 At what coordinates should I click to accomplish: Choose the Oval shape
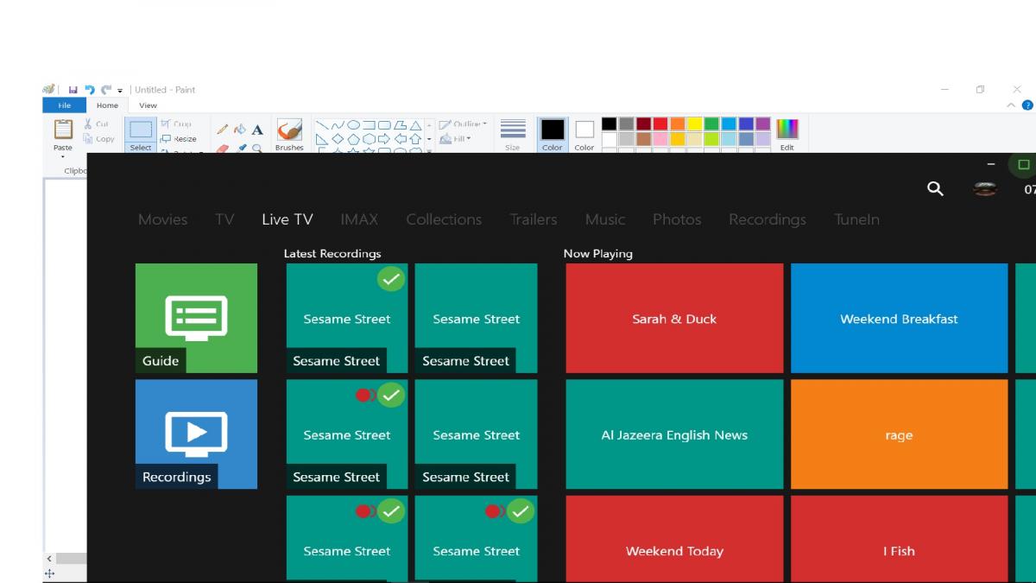(x=353, y=125)
